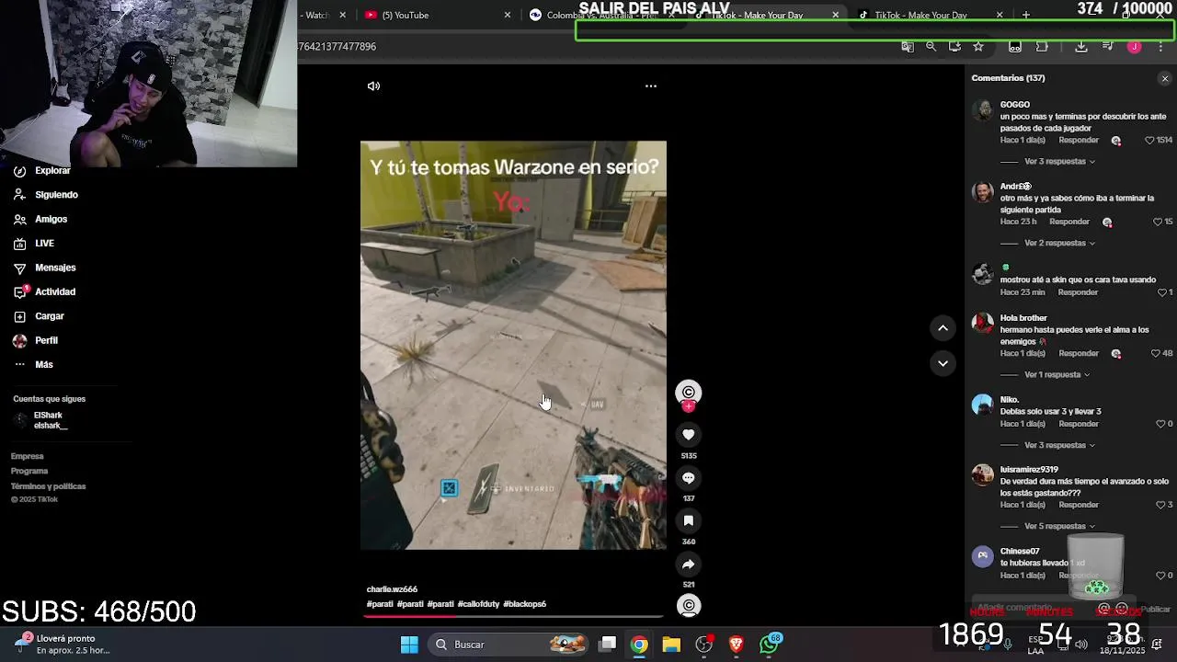Click the comments bubble icon showing 137
Image resolution: width=1177 pixels, height=662 pixels.
pos(688,477)
